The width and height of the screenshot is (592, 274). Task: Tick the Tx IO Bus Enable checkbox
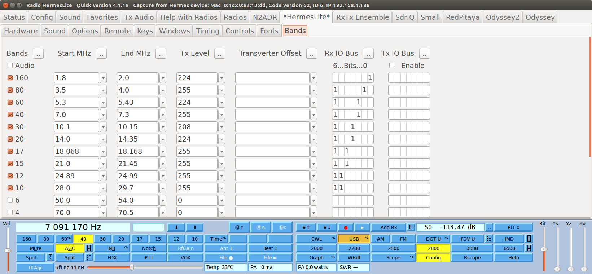click(x=392, y=66)
